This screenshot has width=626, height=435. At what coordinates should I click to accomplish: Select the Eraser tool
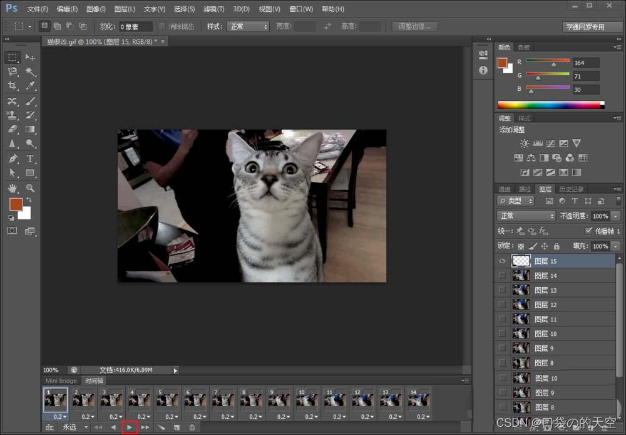[x=13, y=129]
